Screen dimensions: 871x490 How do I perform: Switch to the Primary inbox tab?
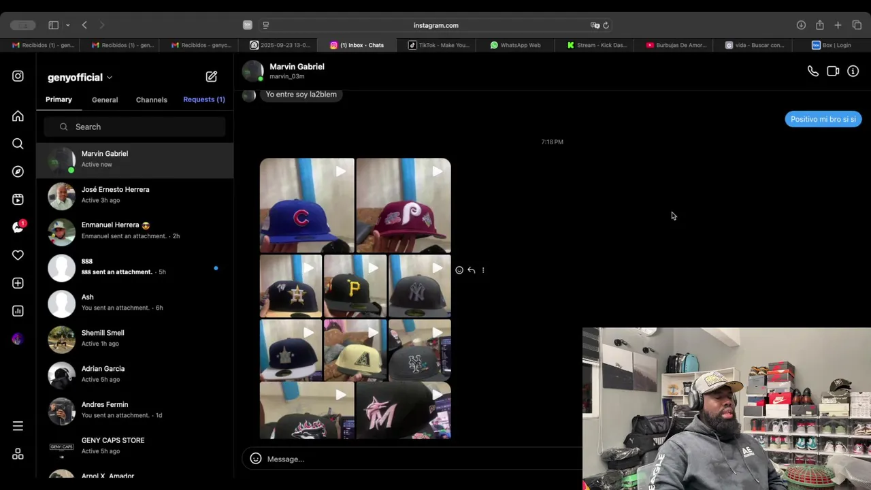59,99
